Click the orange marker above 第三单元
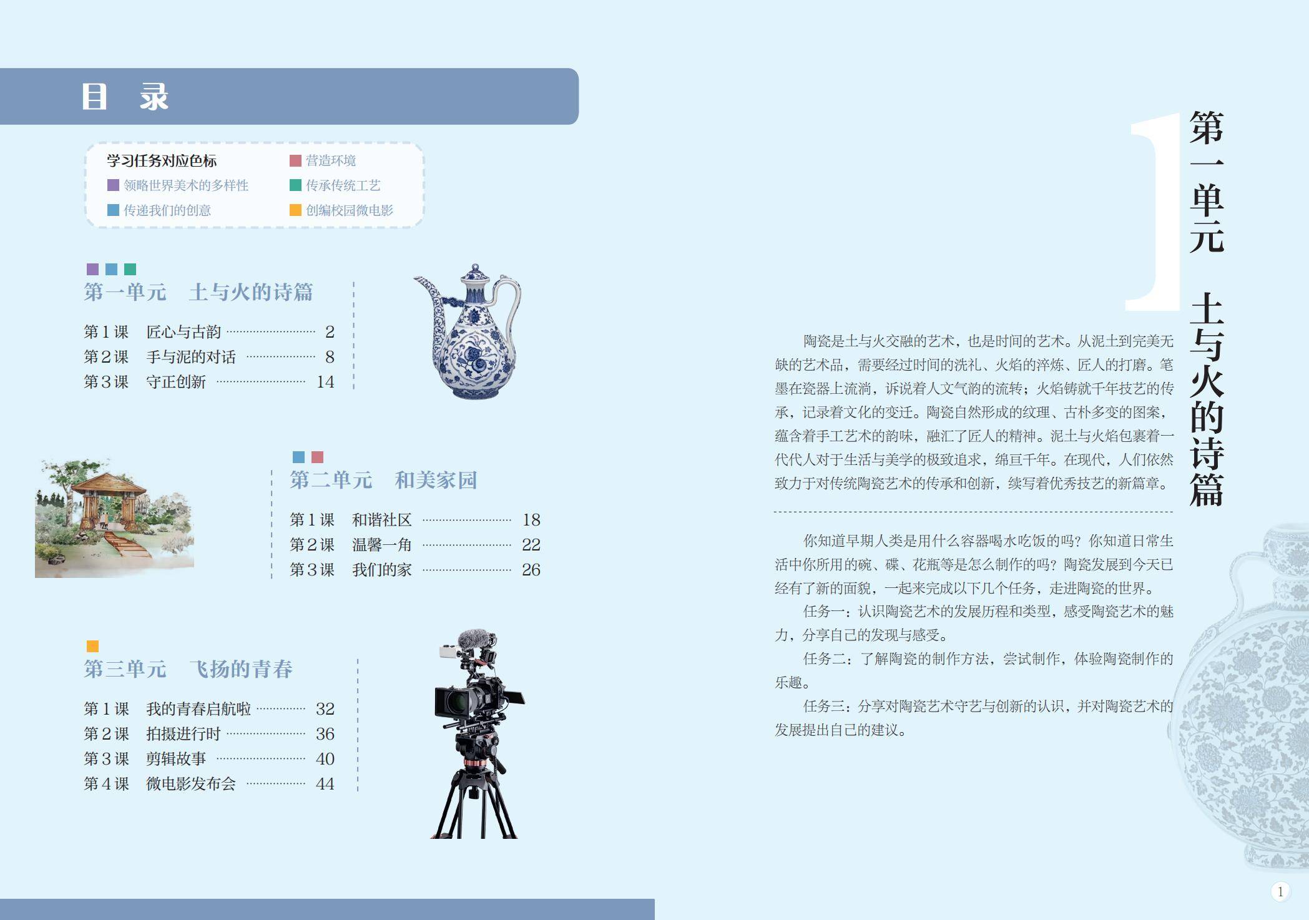This screenshot has height=920, width=1309. (92, 646)
